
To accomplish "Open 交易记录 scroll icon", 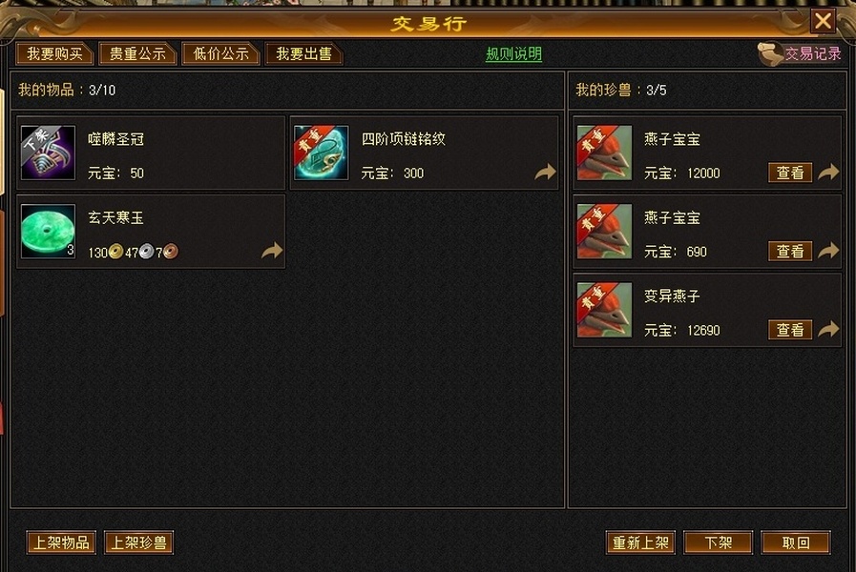I will [770, 54].
